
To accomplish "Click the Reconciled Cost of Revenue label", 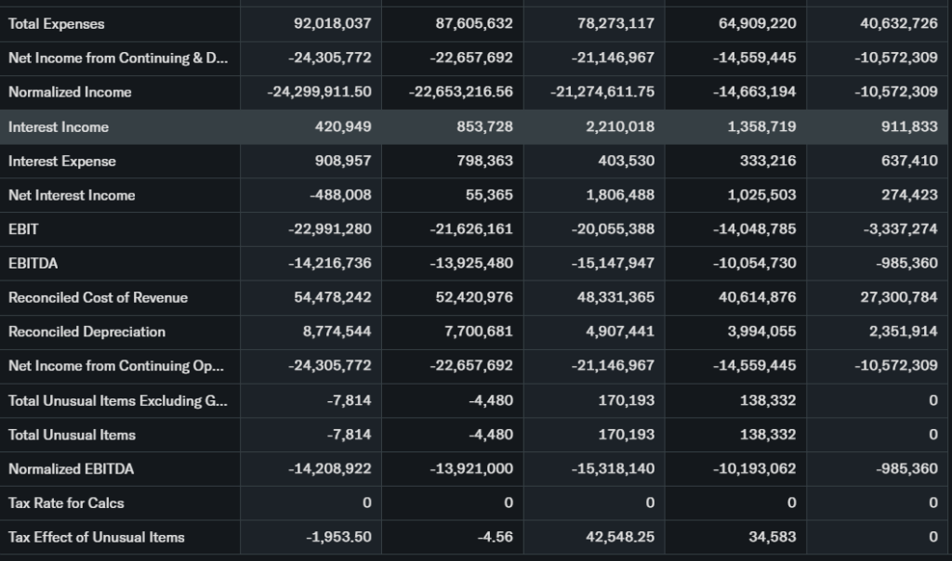I will coord(98,297).
